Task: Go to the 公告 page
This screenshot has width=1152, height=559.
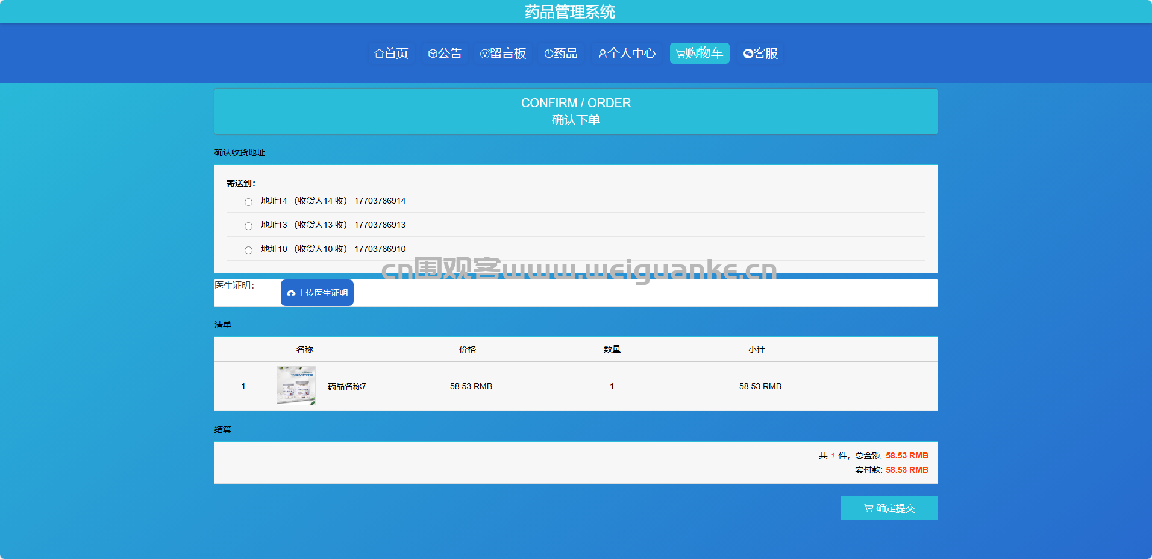Action: [x=445, y=54]
